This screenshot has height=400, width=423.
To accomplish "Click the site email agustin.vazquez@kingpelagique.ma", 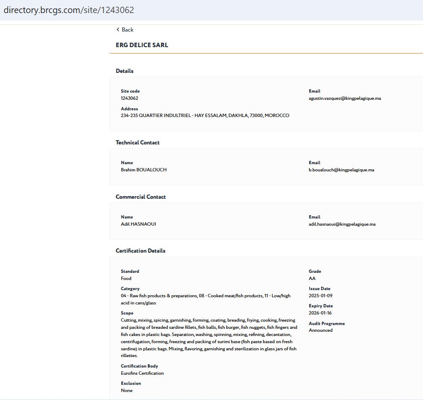I will pyautogui.click(x=345, y=98).
